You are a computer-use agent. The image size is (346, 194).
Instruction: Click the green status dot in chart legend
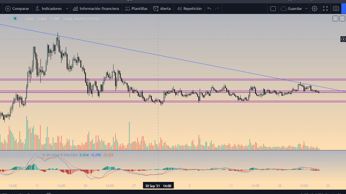15,19
